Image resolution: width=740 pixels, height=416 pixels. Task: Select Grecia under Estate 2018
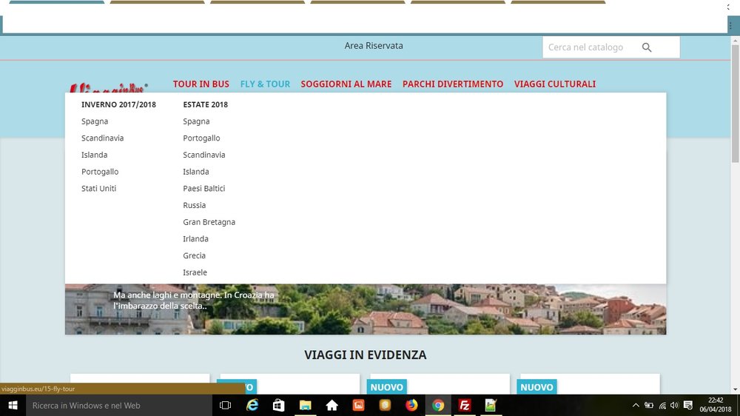click(195, 255)
